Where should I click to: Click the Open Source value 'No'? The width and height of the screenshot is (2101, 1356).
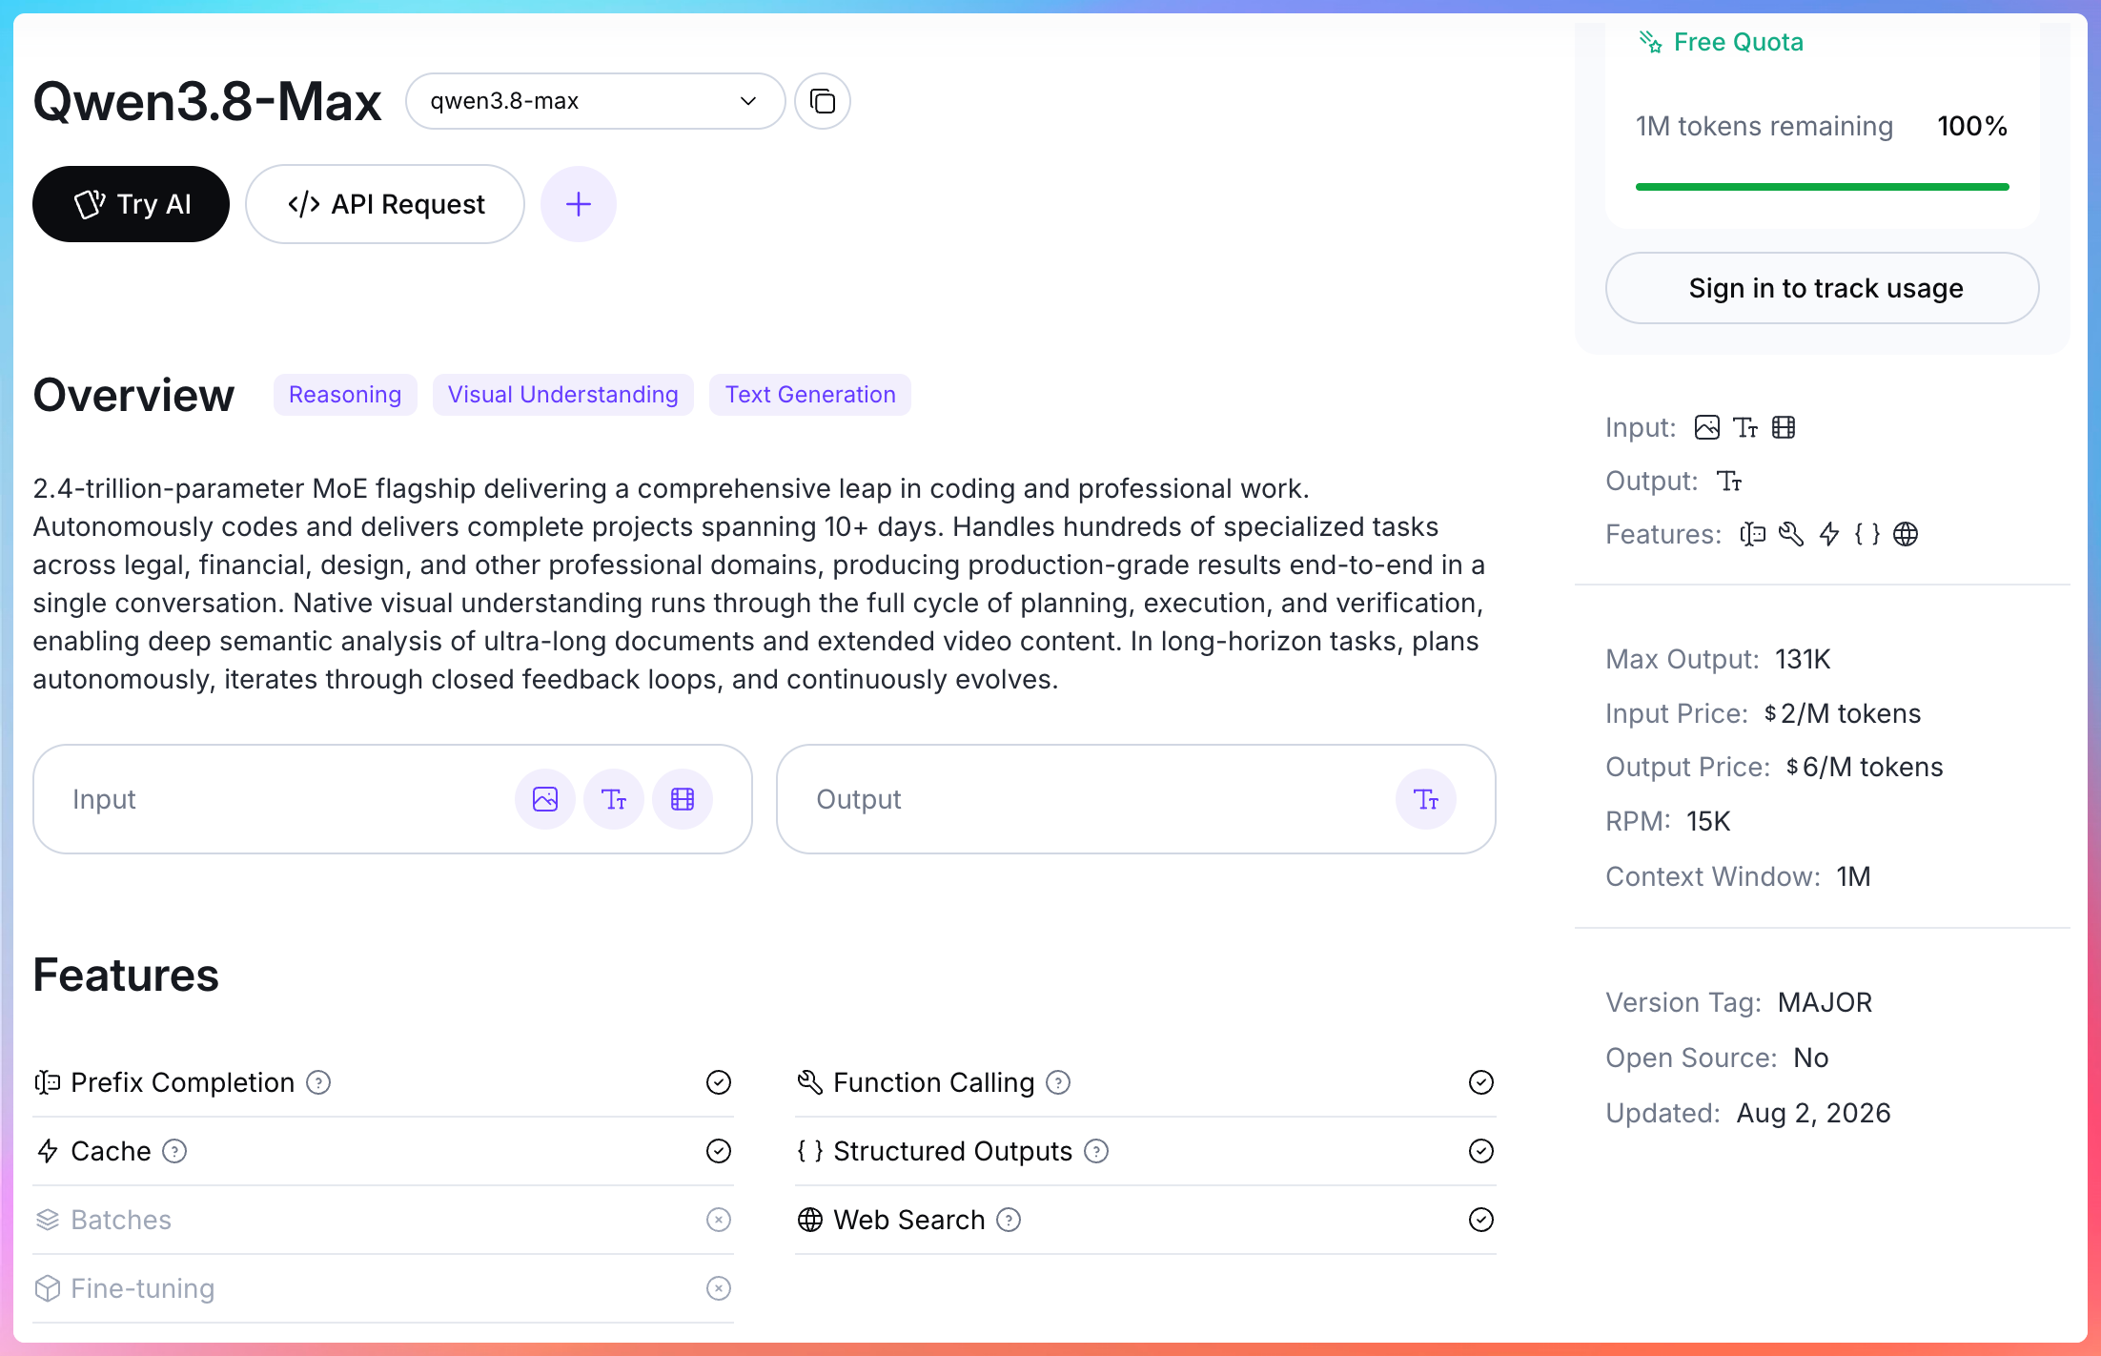point(1811,1058)
